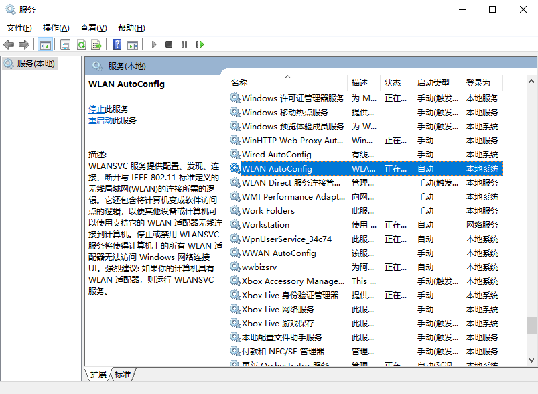Viewport: 538px width, 394px height.
Task: Click the Refresh icon on the toolbar
Action: (81, 44)
